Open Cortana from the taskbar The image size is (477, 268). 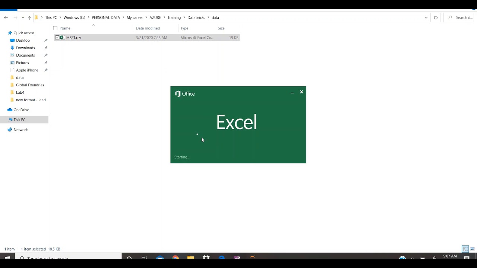pyautogui.click(x=129, y=258)
